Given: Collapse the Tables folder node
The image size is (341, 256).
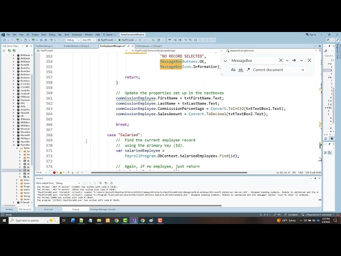Looking at the screenshot, I should (17, 148).
